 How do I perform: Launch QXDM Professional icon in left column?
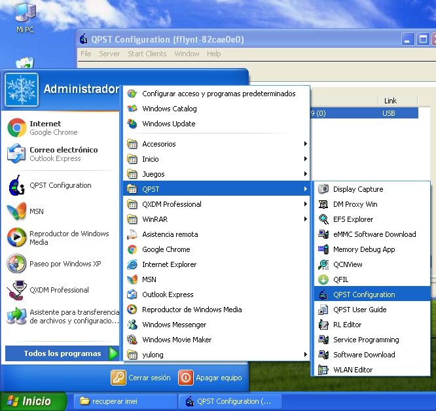(x=16, y=289)
